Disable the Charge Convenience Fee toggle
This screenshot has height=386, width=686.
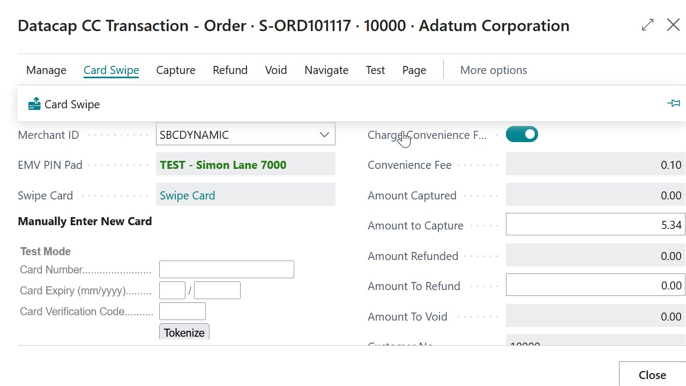[x=521, y=134]
